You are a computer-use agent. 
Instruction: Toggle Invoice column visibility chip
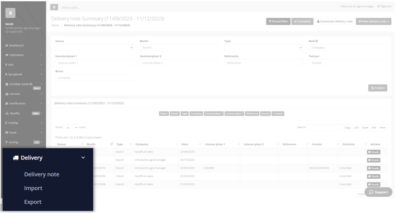click(x=265, y=114)
